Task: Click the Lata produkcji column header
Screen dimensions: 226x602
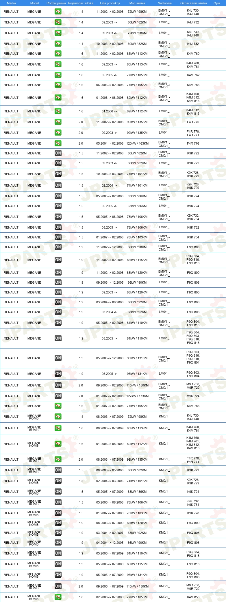Action: pyautogui.click(x=110, y=3)
